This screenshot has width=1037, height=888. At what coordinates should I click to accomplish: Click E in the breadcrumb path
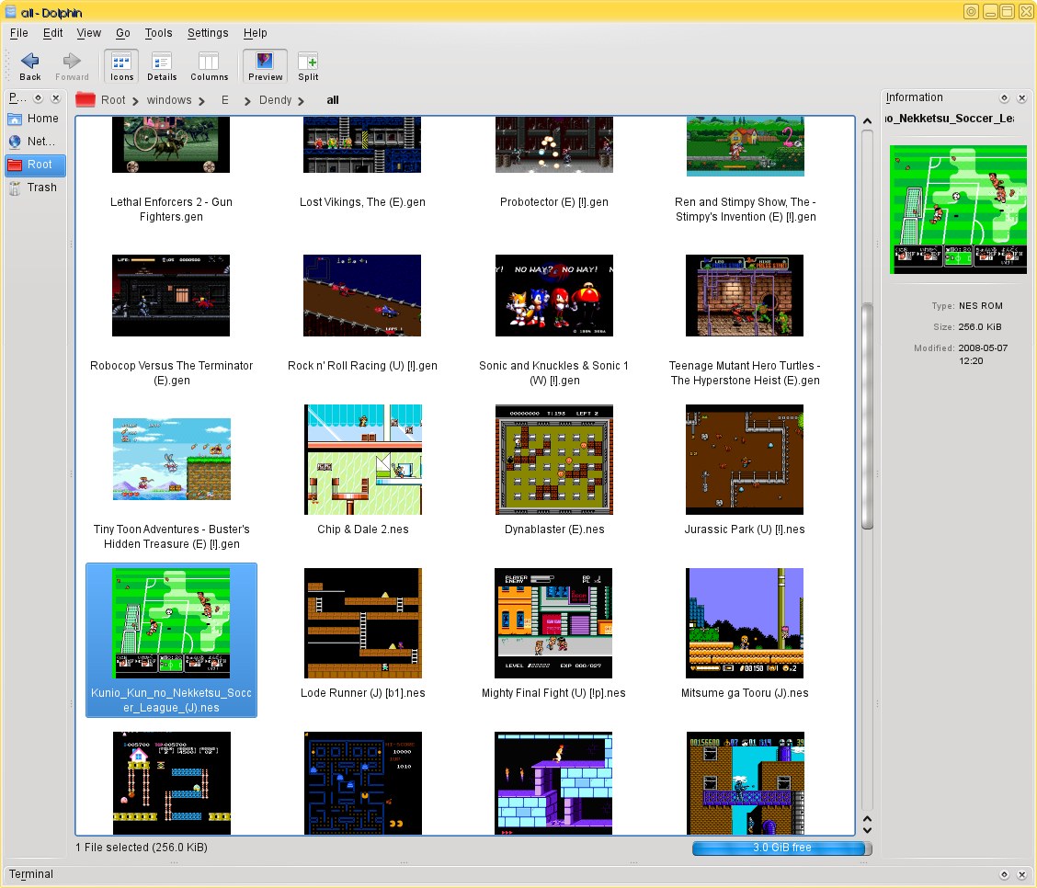(x=225, y=100)
